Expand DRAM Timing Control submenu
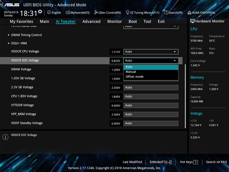This screenshot has height=172, width=229. (x=26, y=35)
